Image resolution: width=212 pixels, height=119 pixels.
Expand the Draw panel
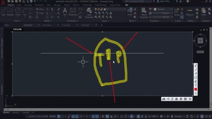pos(18,21)
